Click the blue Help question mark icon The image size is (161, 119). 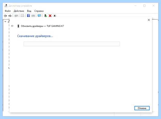tap(29, 16)
